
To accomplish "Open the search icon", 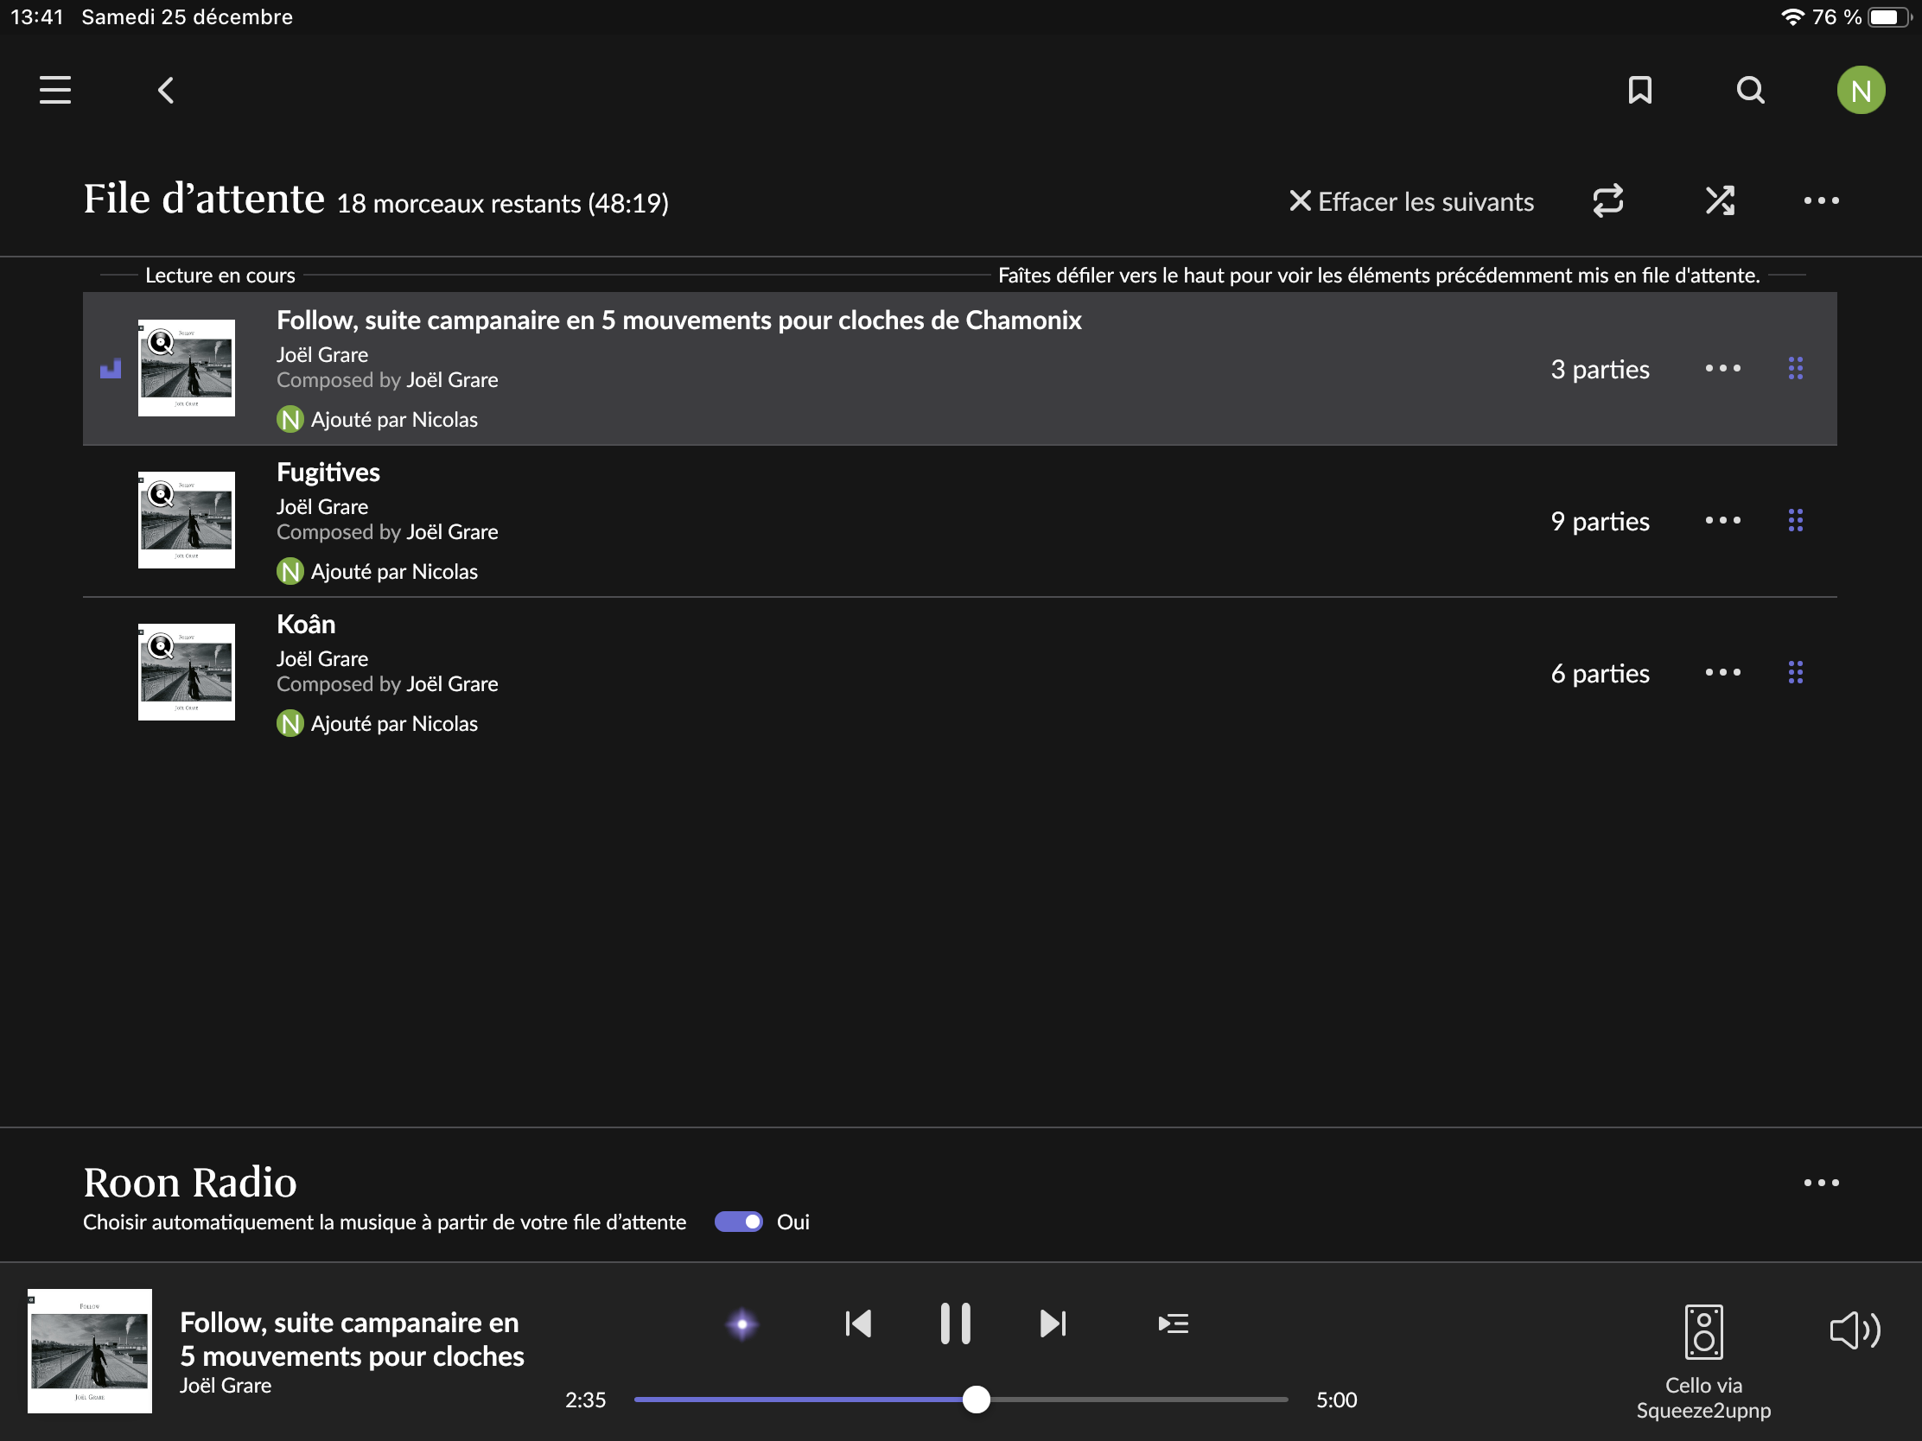I will pyautogui.click(x=1750, y=91).
